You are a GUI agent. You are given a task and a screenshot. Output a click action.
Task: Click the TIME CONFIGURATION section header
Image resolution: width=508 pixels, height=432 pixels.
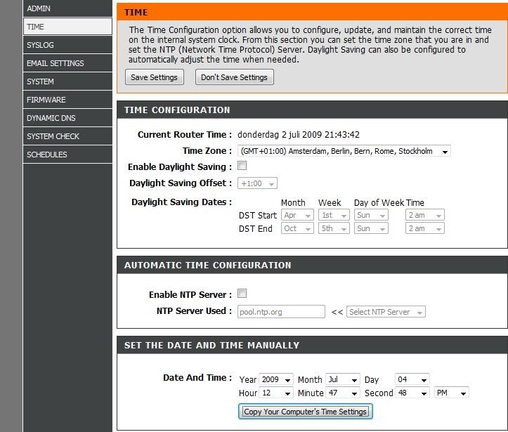point(177,110)
